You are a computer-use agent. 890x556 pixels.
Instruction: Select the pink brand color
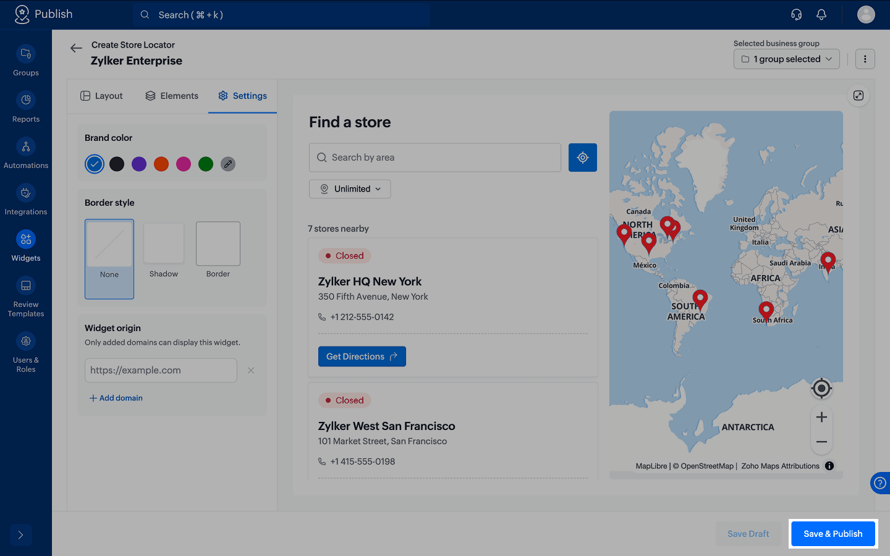(x=184, y=164)
